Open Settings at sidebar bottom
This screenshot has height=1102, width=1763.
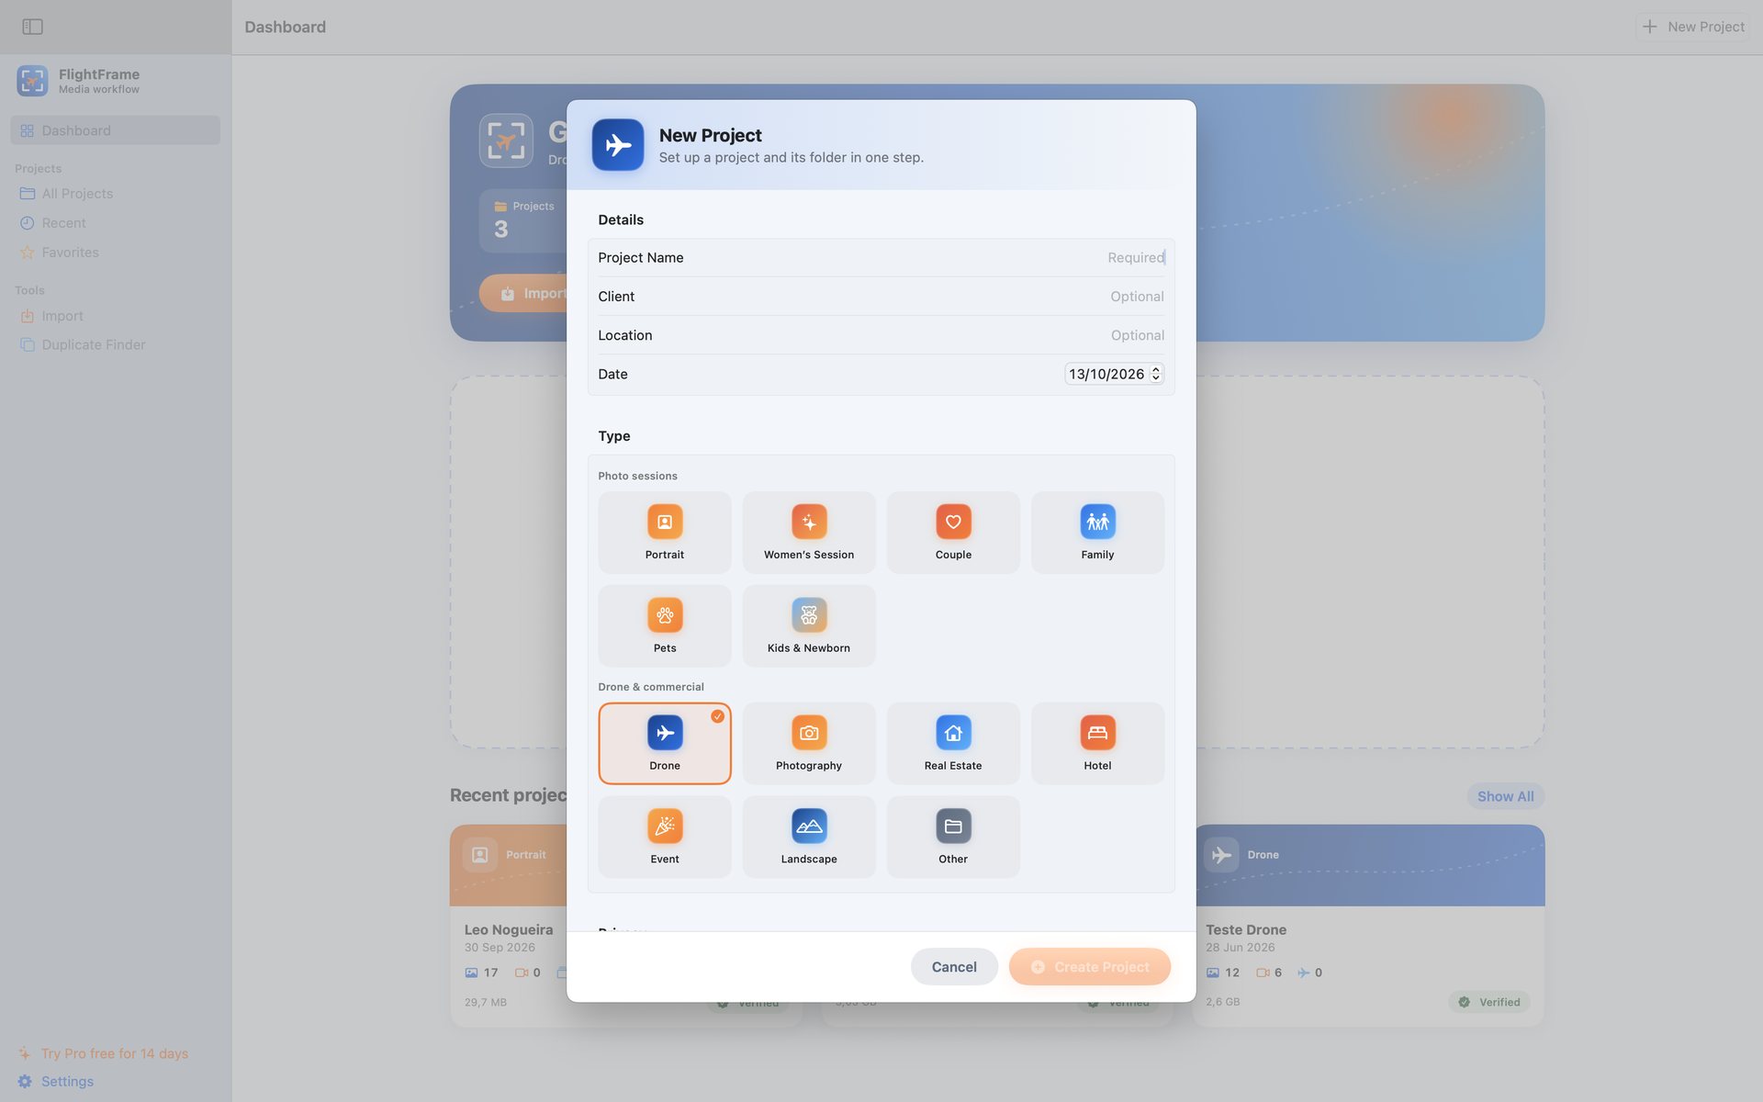click(x=56, y=1082)
